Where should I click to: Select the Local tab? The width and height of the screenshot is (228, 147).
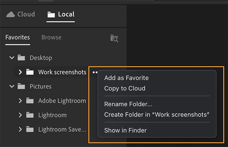coord(61,14)
